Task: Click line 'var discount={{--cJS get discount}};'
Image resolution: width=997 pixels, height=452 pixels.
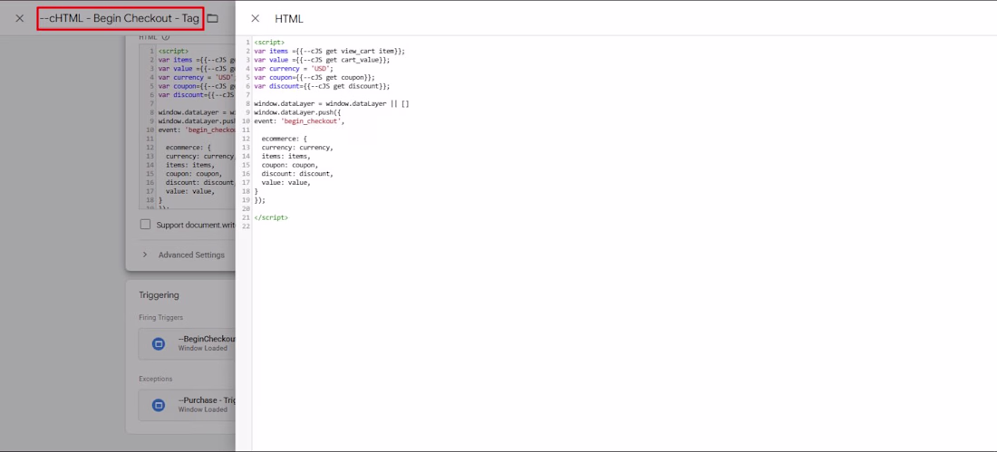Action: click(322, 86)
